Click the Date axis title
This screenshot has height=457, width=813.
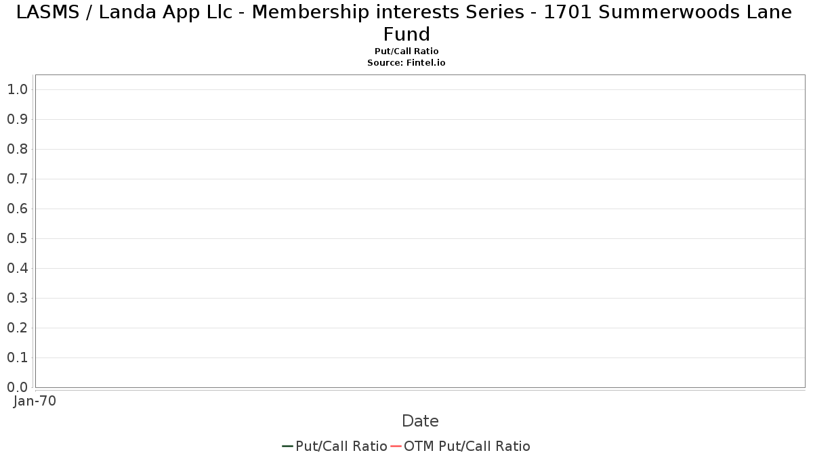tap(420, 421)
